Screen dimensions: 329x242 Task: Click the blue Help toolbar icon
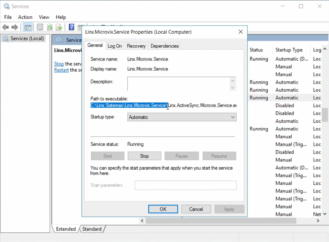[71, 27]
